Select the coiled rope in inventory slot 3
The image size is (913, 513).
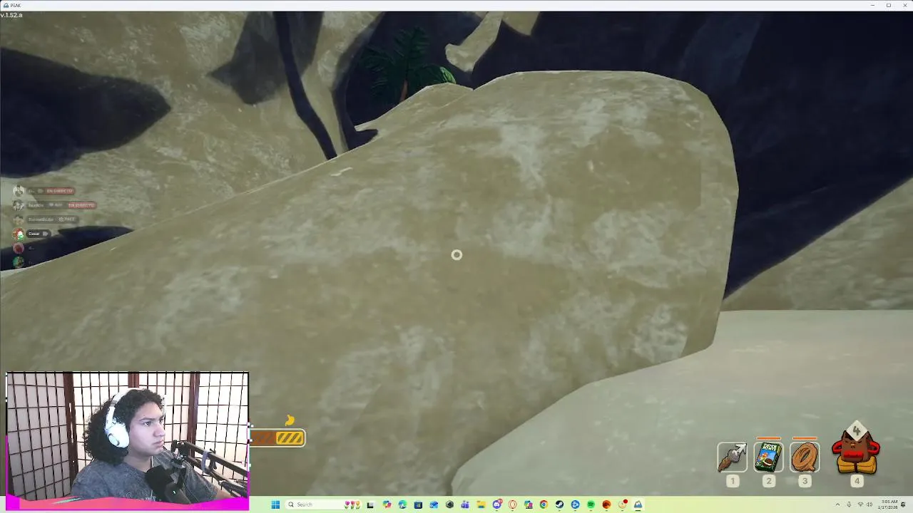805,457
